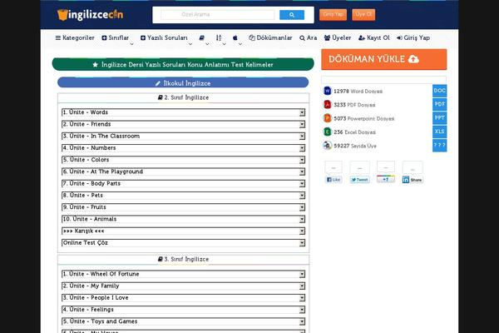
Task: Click the Word file icon beside 12978
Action: pos(327,91)
